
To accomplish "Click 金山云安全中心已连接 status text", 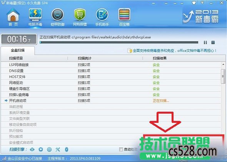I will point(25,159).
